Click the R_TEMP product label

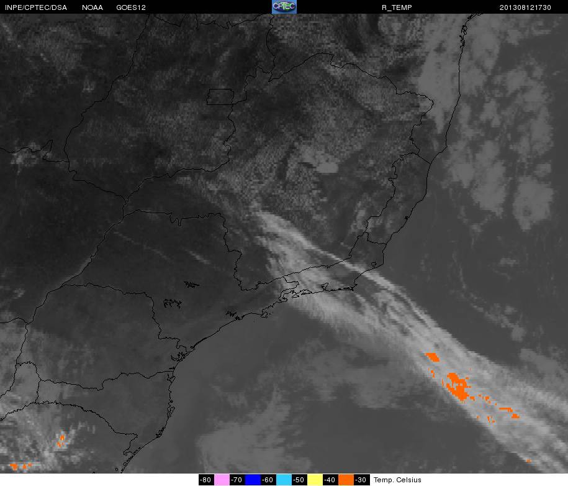tap(397, 7)
